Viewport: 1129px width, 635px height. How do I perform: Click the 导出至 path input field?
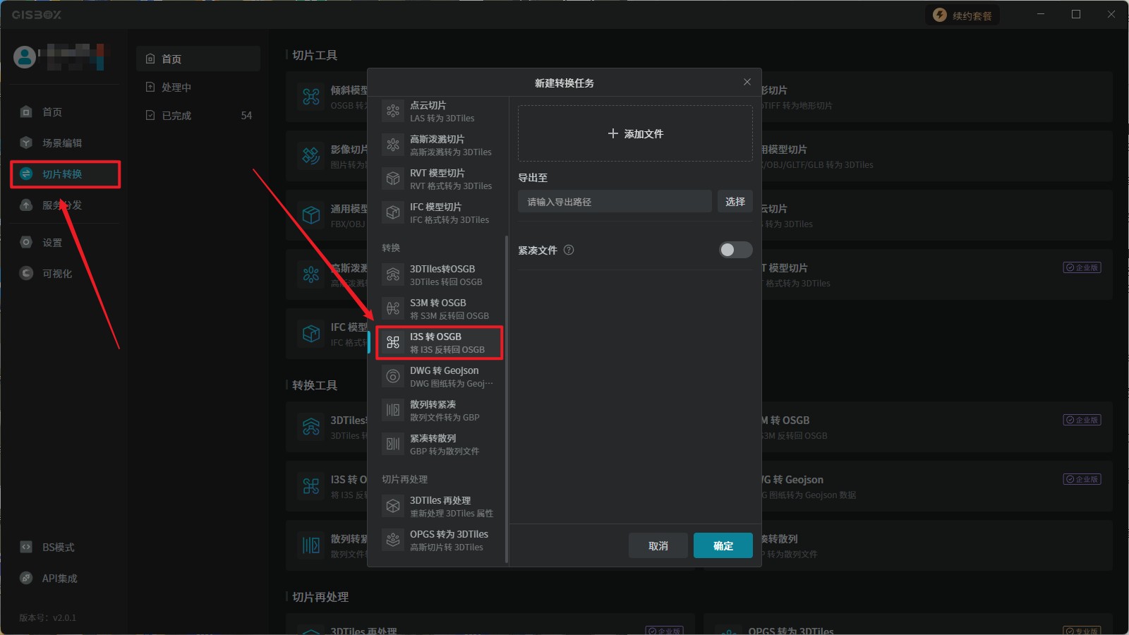tap(615, 202)
